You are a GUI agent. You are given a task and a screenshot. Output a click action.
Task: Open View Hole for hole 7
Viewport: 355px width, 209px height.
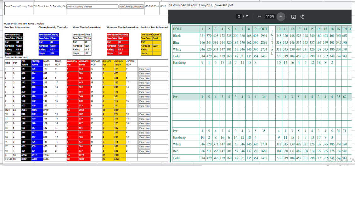pyautogui.click(x=144, y=97)
